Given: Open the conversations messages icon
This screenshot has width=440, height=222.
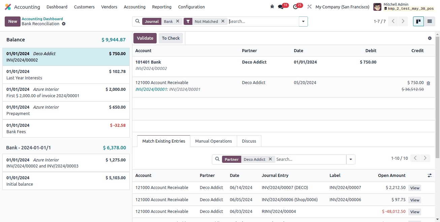Looking at the screenshot, I should point(281,7).
